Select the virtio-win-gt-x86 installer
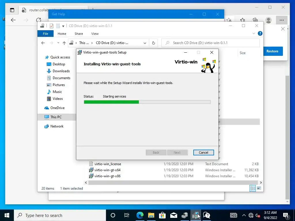Viewport: 295px width, 221px height. (107, 176)
